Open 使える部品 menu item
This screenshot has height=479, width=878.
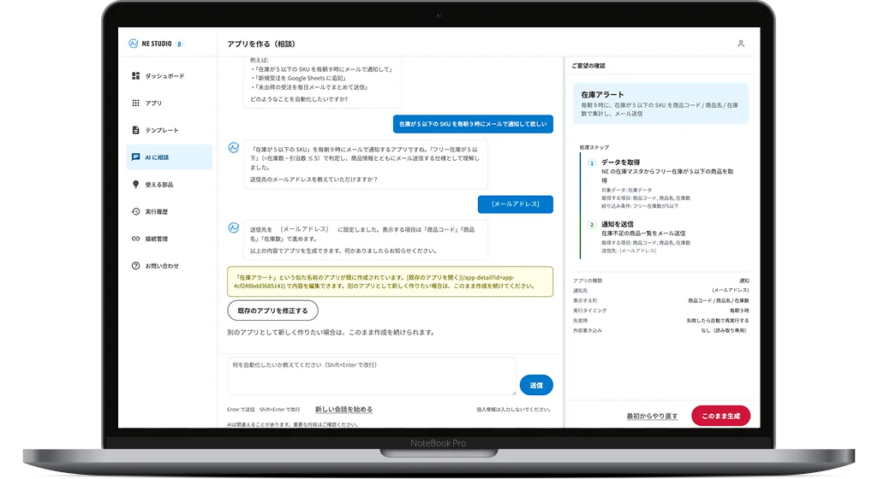point(170,185)
